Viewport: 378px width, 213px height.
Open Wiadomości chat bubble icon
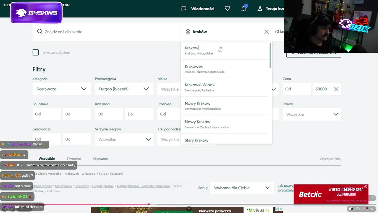(184, 9)
